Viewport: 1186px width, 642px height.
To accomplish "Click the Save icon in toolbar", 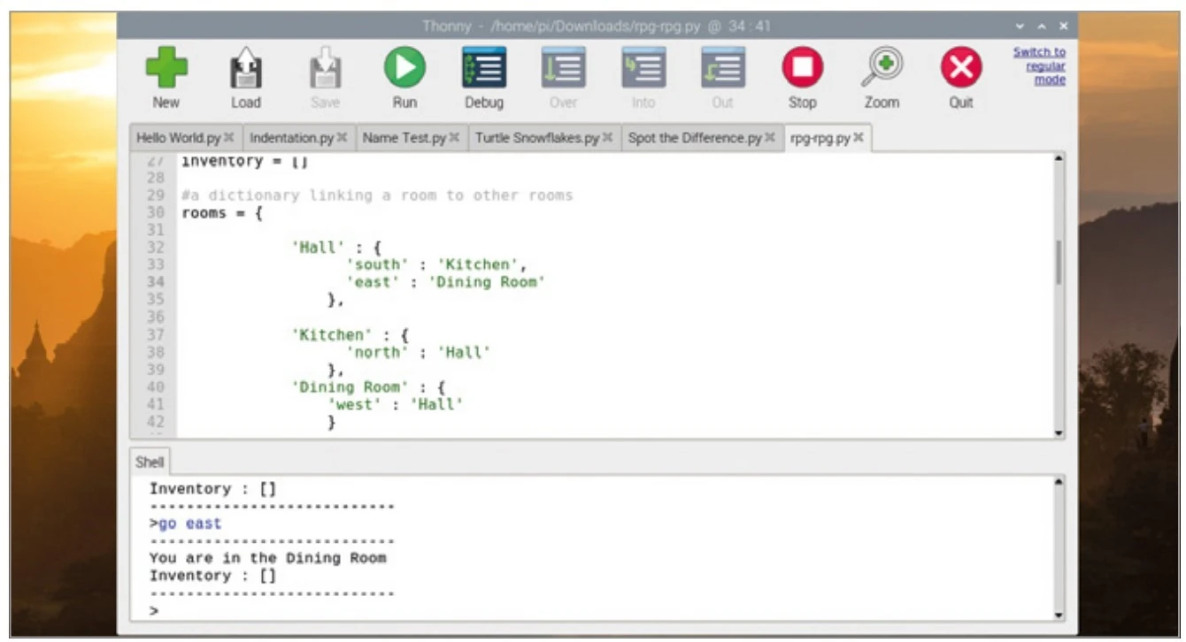I will (325, 68).
